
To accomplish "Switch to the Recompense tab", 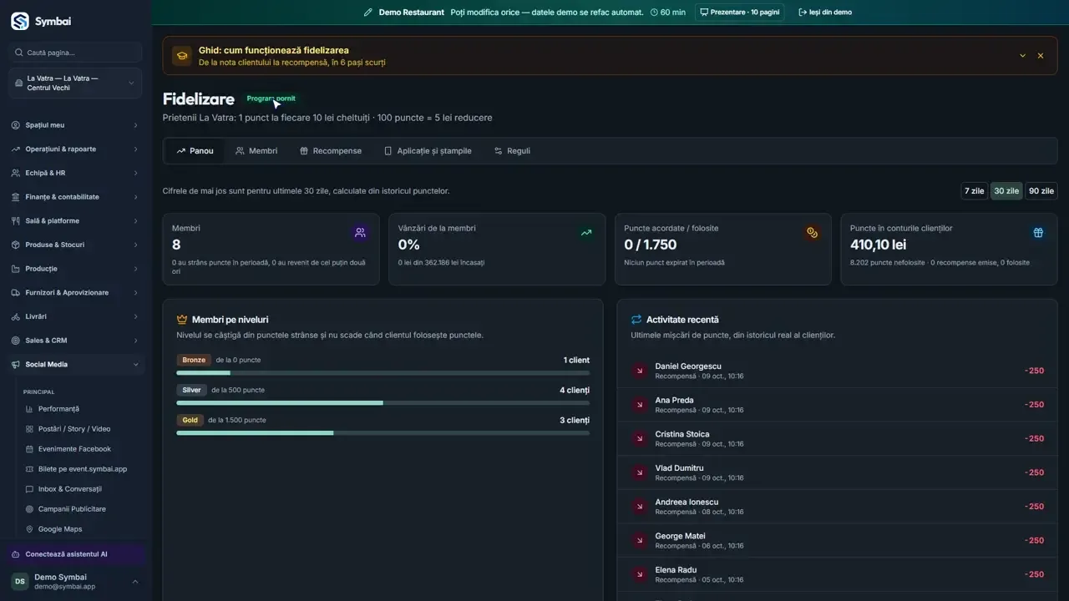I will tap(331, 151).
